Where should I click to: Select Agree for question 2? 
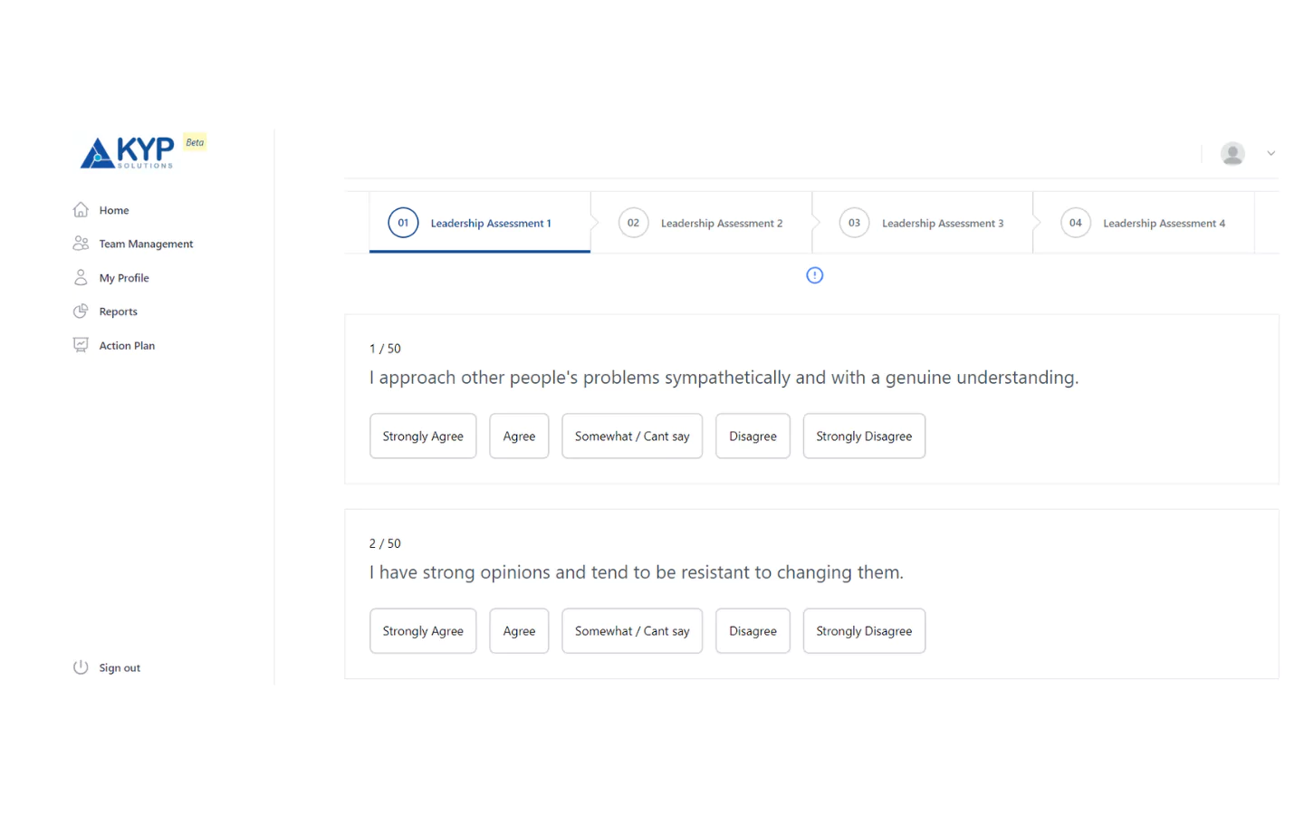pyautogui.click(x=519, y=631)
